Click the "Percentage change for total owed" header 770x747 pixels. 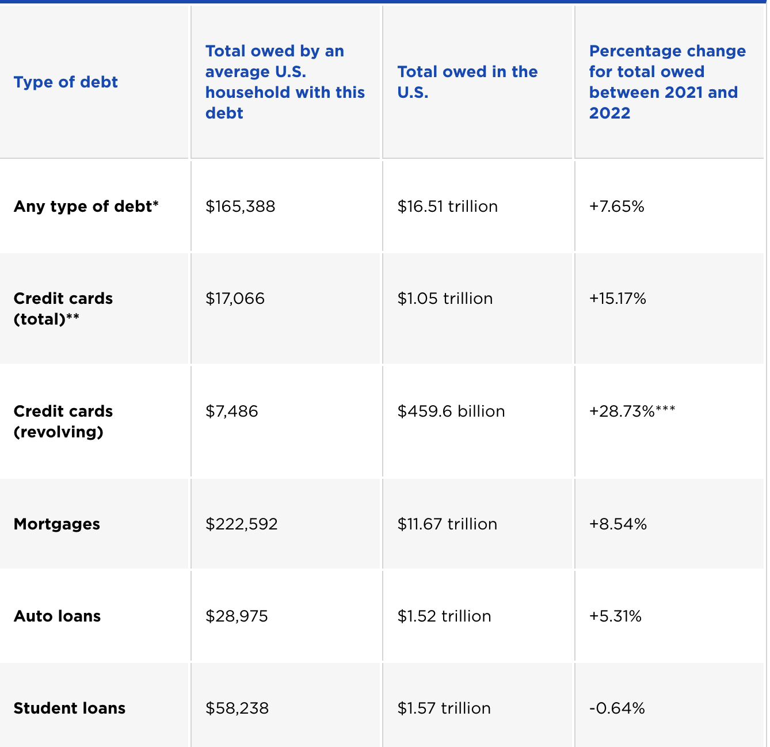click(x=667, y=82)
